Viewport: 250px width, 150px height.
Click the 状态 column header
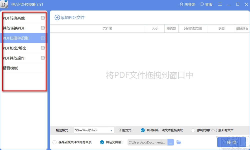(x=221, y=28)
